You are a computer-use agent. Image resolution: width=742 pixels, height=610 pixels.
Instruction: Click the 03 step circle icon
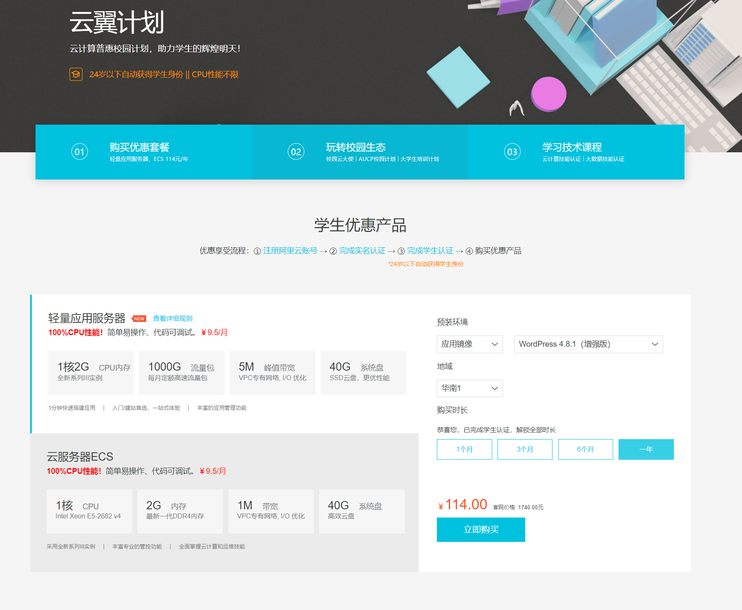[x=512, y=152]
